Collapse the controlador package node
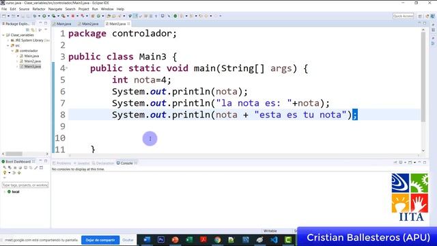The height and width of the screenshot is (246, 437). tap(12, 51)
